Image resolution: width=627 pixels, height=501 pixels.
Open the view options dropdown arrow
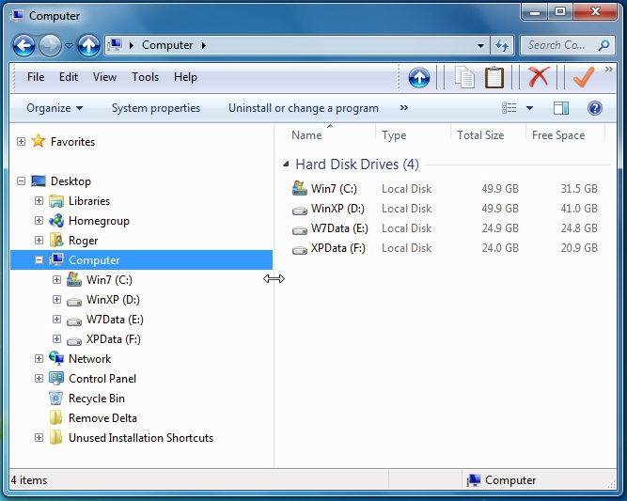click(529, 108)
